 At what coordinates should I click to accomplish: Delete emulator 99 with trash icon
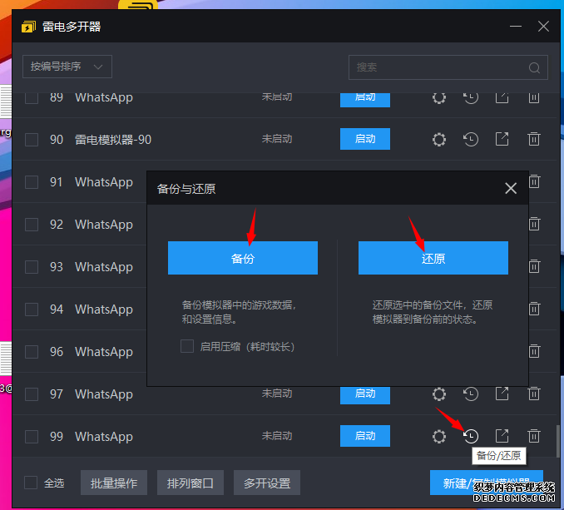point(534,436)
